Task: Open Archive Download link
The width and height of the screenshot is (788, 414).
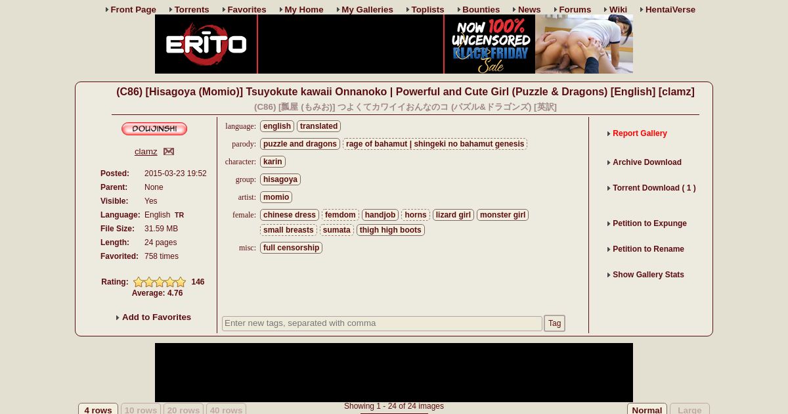Action: pos(647,162)
